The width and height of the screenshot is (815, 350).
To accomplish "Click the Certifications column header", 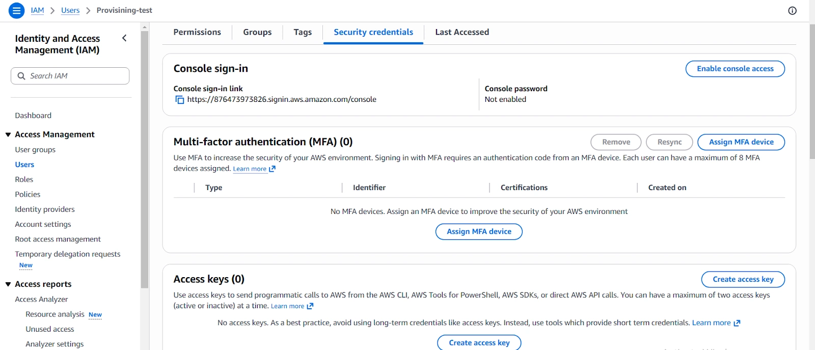I will [524, 187].
